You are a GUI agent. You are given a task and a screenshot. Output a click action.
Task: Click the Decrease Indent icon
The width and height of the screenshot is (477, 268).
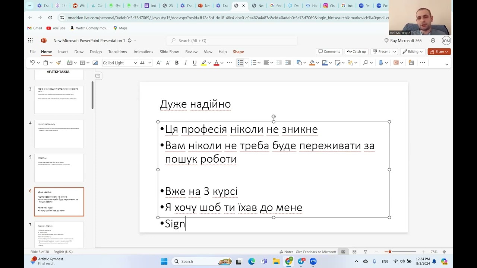pos(279,63)
